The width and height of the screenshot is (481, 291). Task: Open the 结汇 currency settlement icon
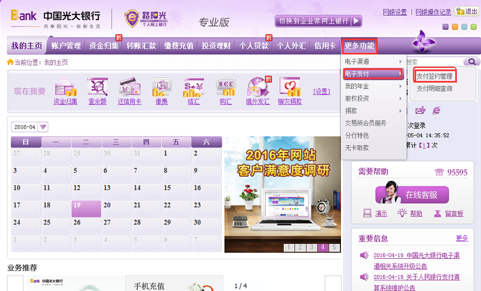coord(193,87)
